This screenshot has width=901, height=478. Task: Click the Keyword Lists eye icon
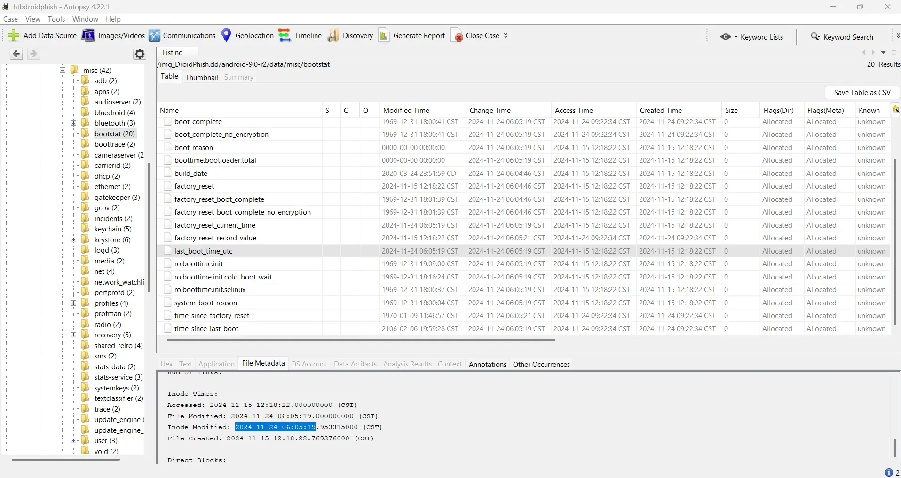pyautogui.click(x=726, y=37)
